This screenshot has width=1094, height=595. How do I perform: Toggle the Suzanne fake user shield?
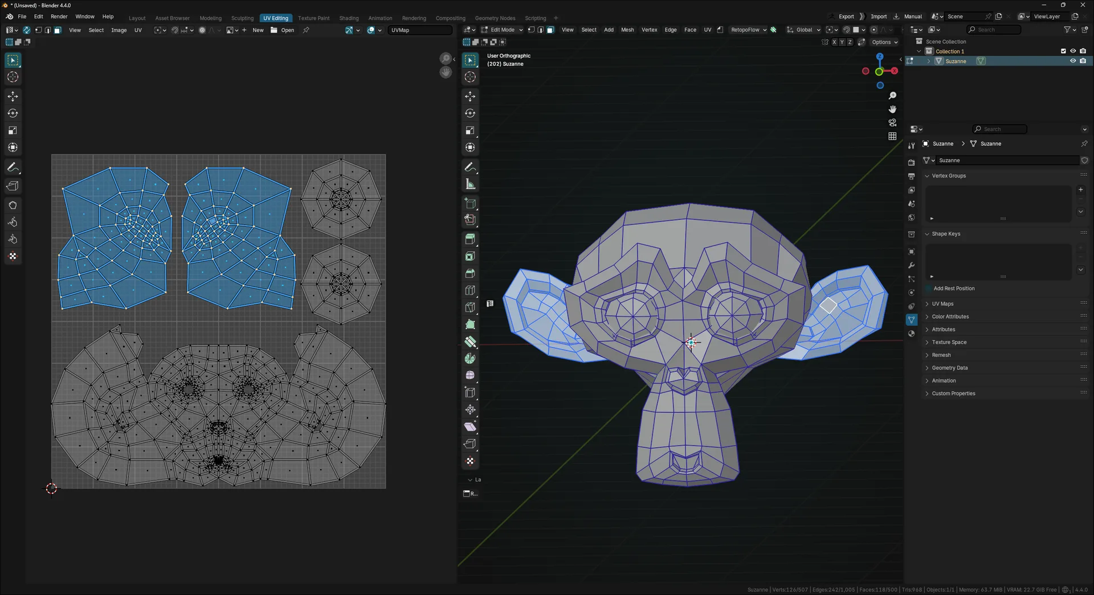coord(1084,161)
